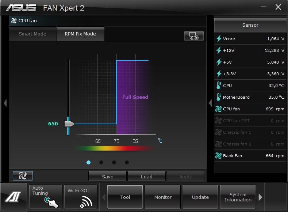The image size is (288, 212).
Task: Click the Vcore lightning bolt icon
Action: coord(219,39)
